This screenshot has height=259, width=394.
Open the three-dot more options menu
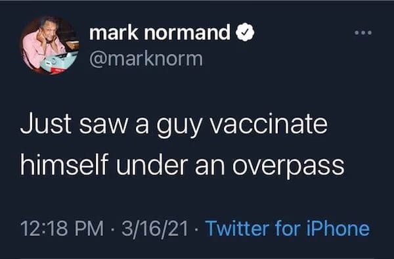pyautogui.click(x=363, y=33)
